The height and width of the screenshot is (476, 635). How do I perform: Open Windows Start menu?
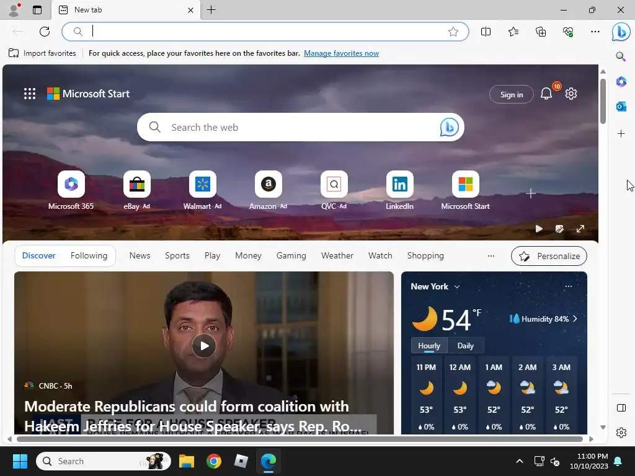tap(20, 461)
